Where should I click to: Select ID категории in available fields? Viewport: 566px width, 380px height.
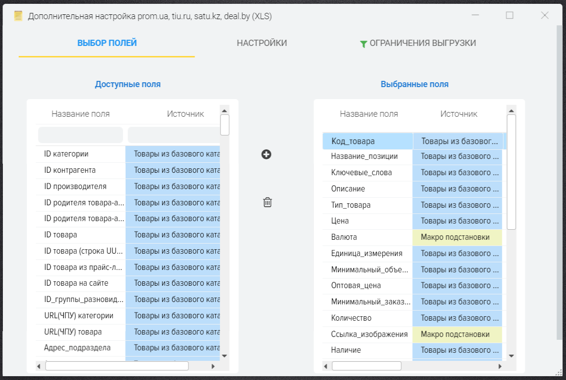[66, 154]
